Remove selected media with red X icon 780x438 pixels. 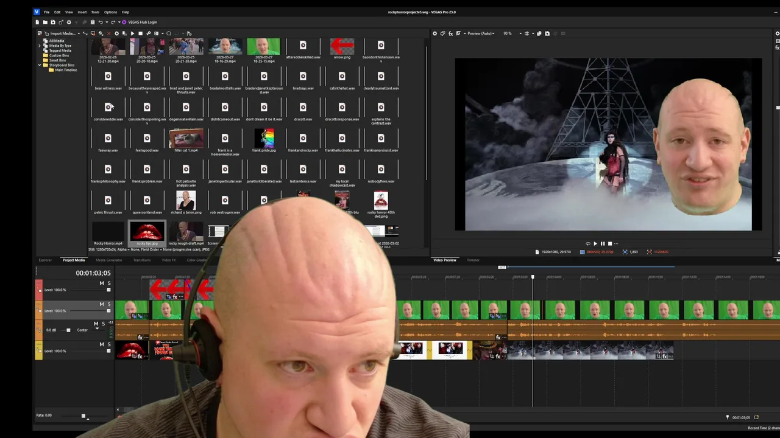[108, 33]
